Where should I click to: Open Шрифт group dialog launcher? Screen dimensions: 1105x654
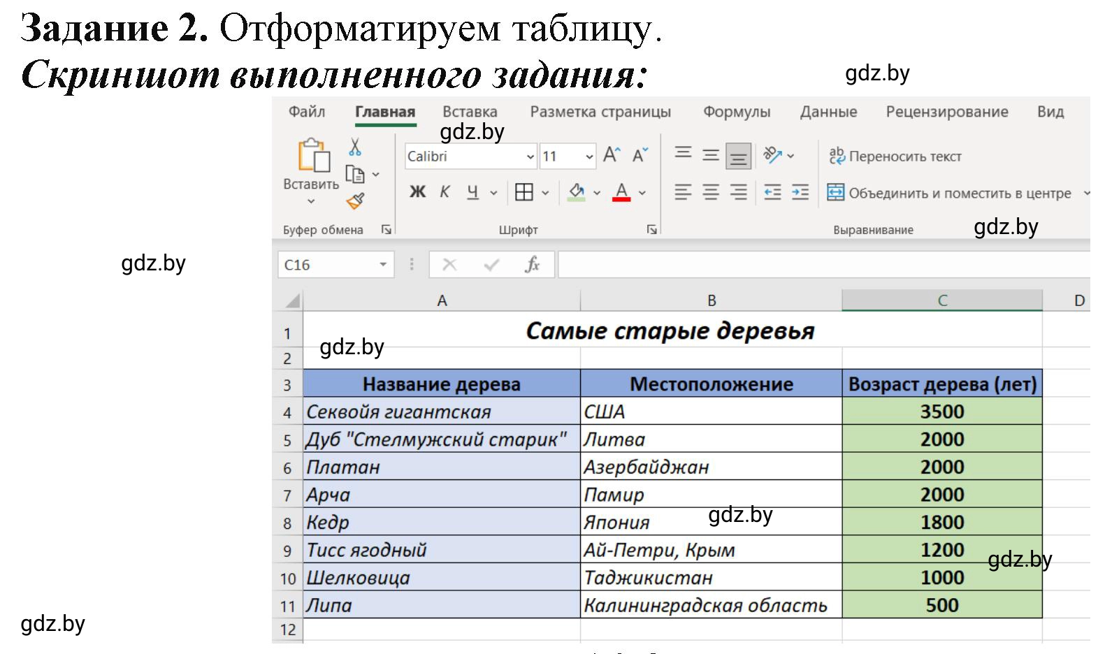click(651, 229)
